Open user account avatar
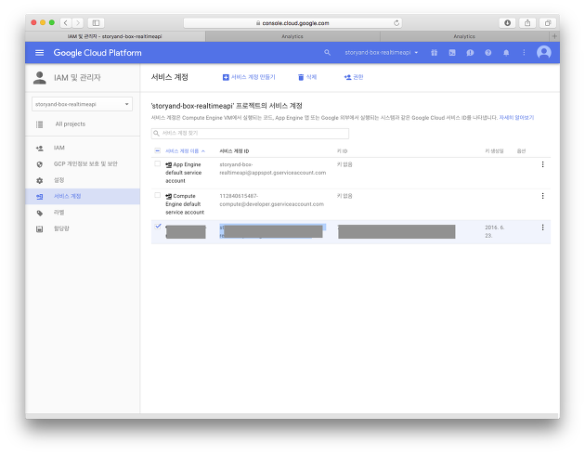The height and width of the screenshot is (455, 585). coord(543,52)
